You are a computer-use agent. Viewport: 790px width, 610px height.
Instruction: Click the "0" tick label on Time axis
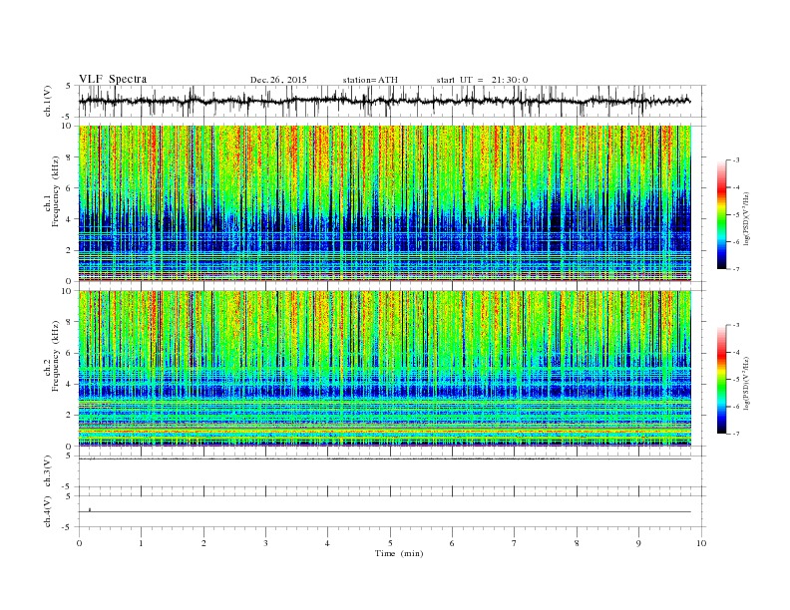point(79,543)
